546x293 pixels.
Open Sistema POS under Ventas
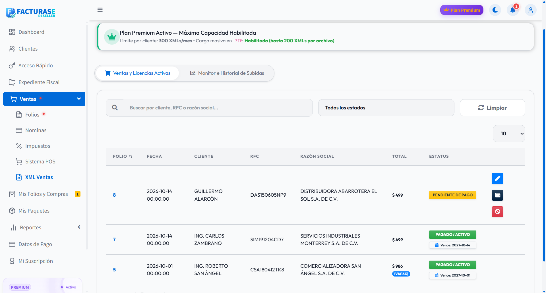click(44, 161)
